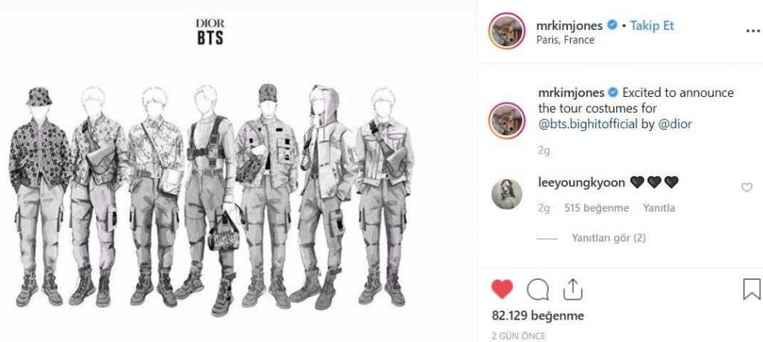
Task: Open leeyoungkyoon's profile avatar
Action: tap(507, 194)
